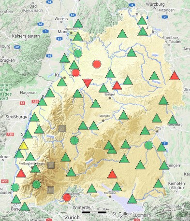Screen dimensions: 190x221
Task: Select the Tübingen city dot
Action: (x=103, y=121)
